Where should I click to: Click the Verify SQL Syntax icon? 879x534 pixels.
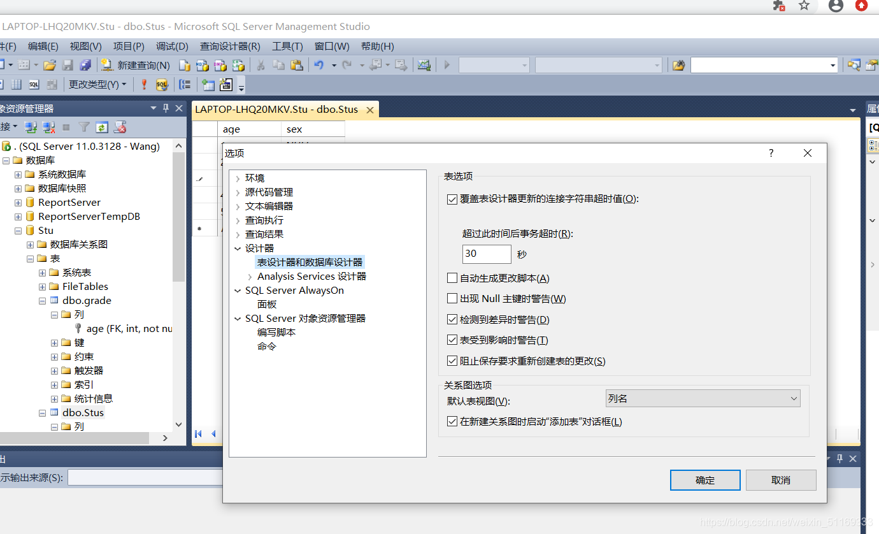click(162, 84)
